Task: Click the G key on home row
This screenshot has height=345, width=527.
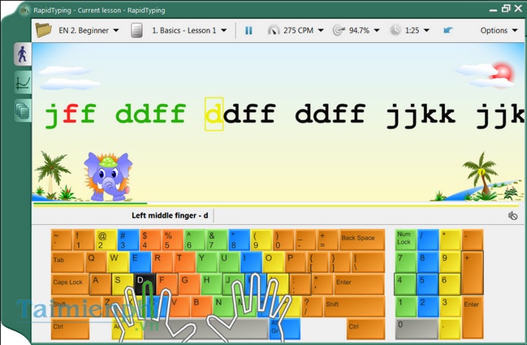Action: [x=189, y=284]
